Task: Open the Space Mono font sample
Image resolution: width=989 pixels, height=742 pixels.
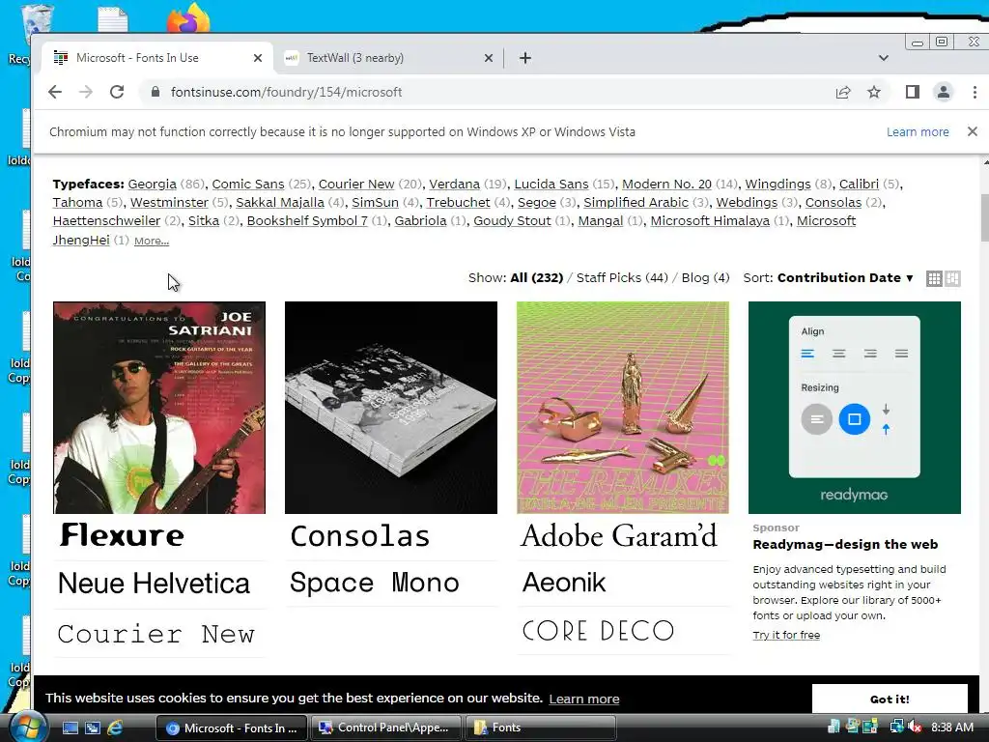Action: pyautogui.click(x=375, y=583)
